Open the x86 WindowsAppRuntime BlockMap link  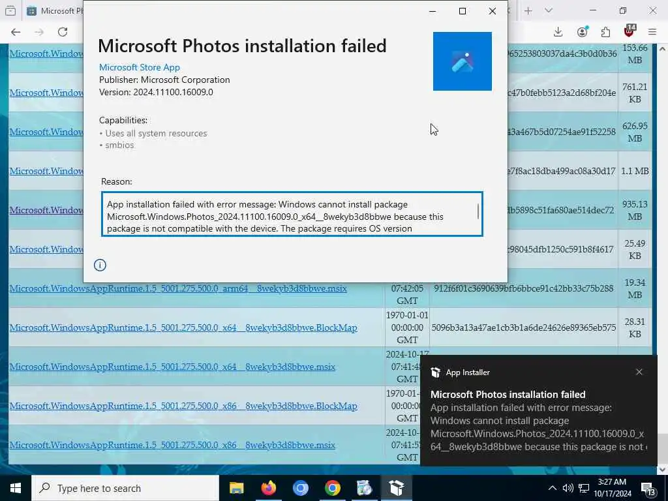(183, 406)
